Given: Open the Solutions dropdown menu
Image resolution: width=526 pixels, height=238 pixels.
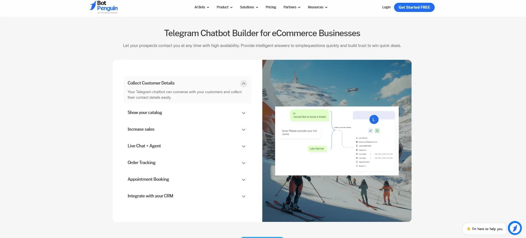Looking at the screenshot, I should click(x=249, y=7).
